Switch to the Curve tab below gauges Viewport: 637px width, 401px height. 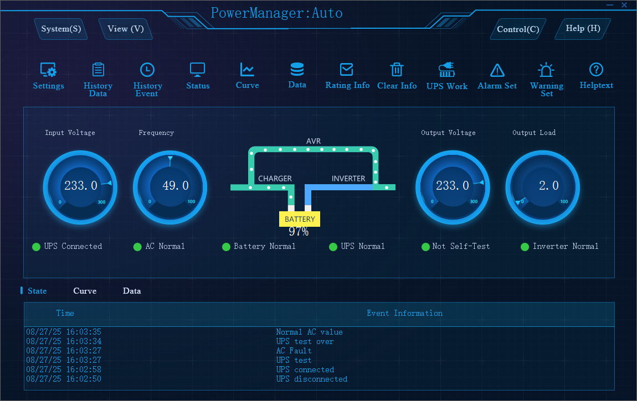[85, 291]
